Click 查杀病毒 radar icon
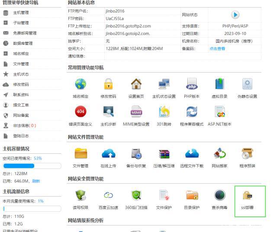Screen dimensions: 277x232 point(219,195)
